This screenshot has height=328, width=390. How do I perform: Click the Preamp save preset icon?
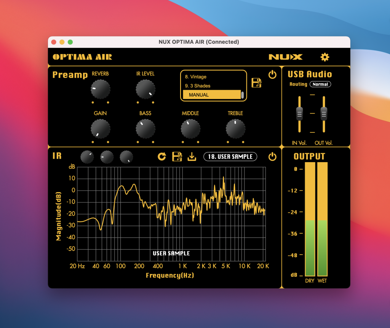pos(257,83)
